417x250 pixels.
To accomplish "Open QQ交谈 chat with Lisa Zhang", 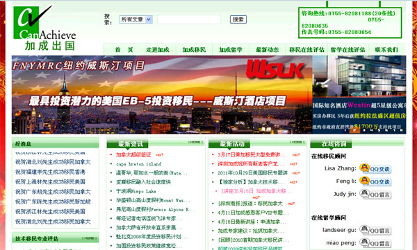I will click(375, 168).
